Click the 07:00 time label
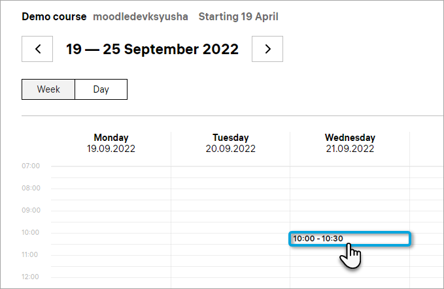The width and height of the screenshot is (444, 289). point(31,166)
